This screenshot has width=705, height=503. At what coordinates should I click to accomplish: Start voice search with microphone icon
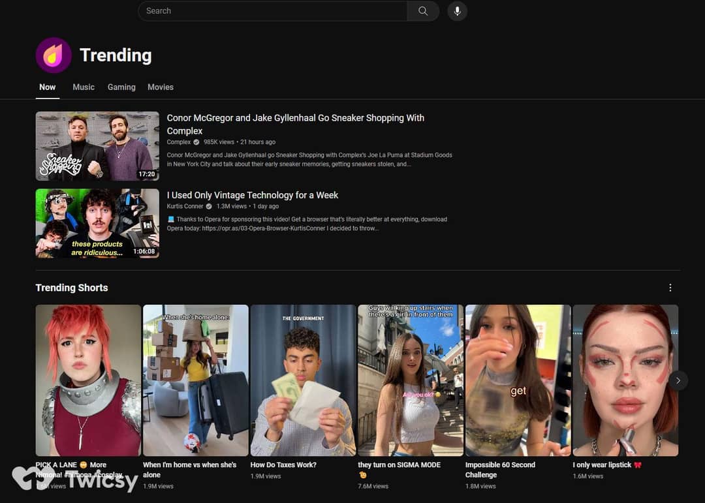pos(457,11)
